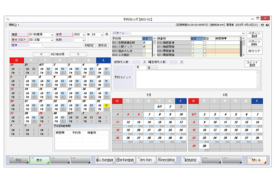The height and width of the screenshot is (183, 275).
Task: Open 個人予約登録 from the bottom bar
Action: pos(105,161)
